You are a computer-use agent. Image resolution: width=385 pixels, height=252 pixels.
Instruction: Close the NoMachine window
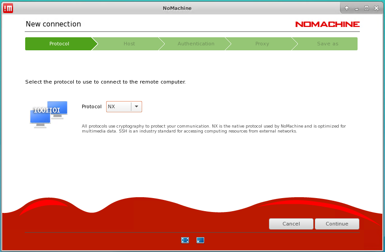(376, 8)
